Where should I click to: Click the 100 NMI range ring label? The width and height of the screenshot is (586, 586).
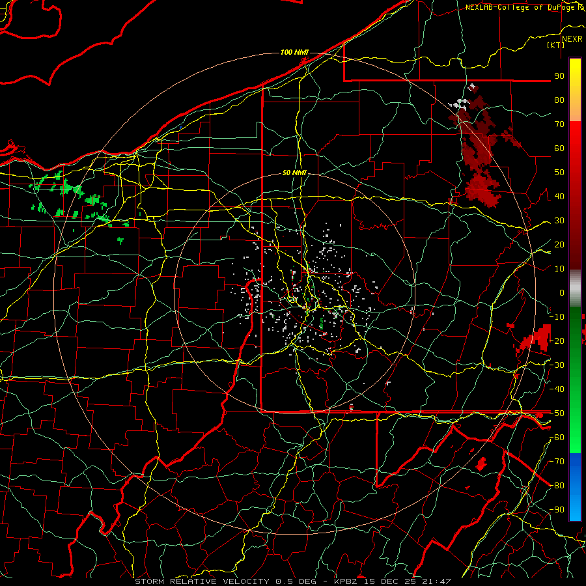point(294,52)
